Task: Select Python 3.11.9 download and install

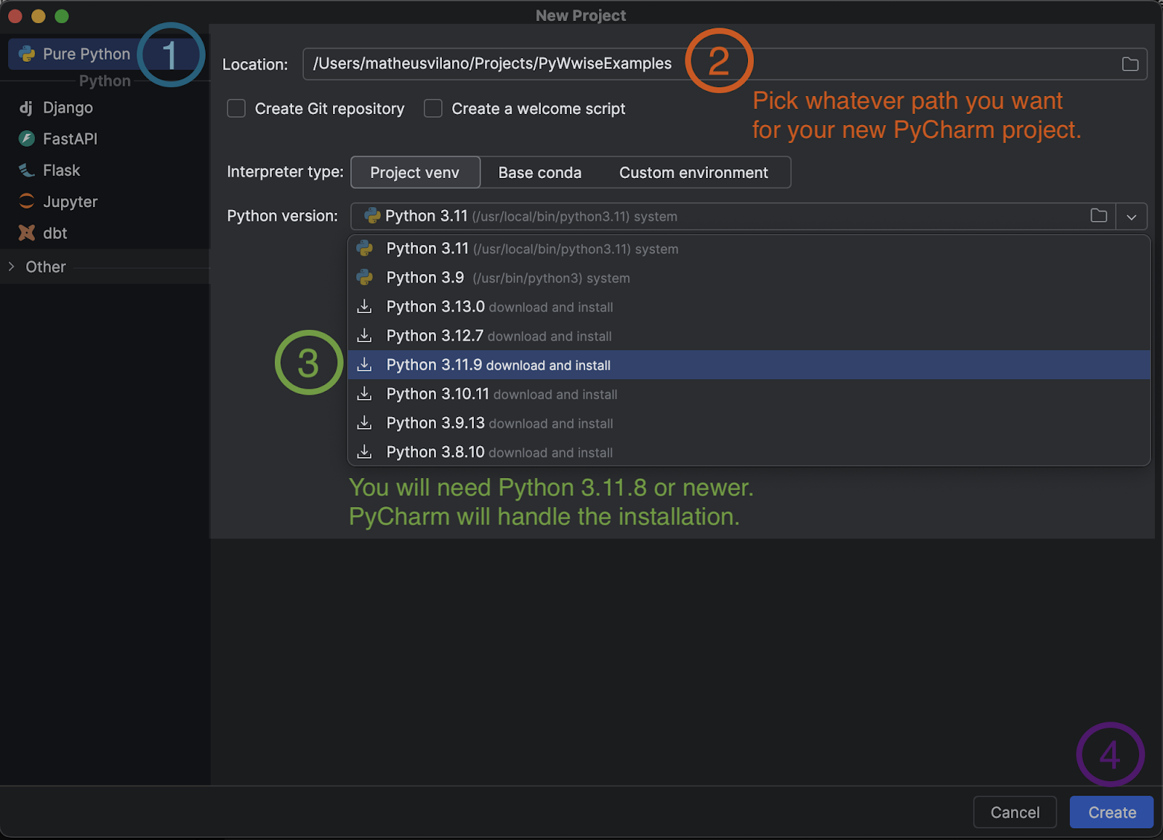Action: (x=499, y=365)
